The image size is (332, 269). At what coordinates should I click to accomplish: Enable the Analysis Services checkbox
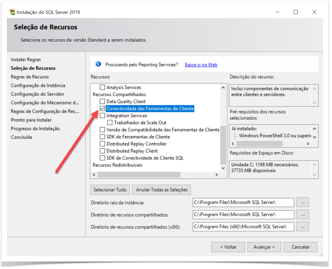pos(103,87)
